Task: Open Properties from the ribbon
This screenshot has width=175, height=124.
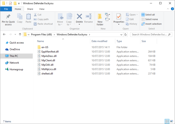Action: (119, 17)
